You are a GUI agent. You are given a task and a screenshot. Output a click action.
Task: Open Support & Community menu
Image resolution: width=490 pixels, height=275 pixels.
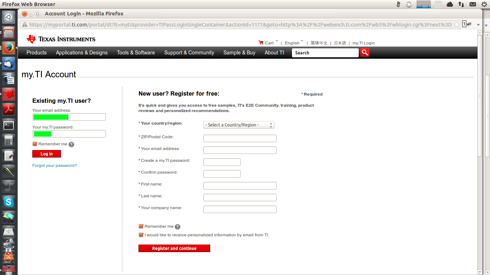pos(189,53)
